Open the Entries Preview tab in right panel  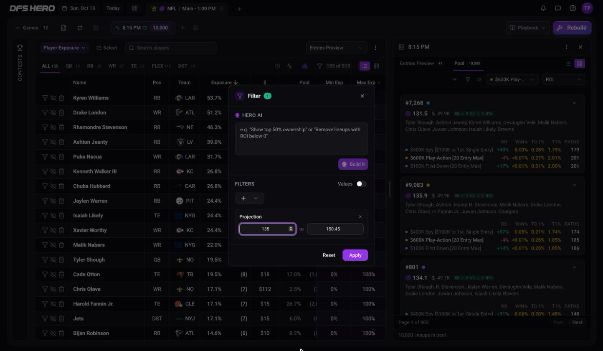pyautogui.click(x=422, y=64)
